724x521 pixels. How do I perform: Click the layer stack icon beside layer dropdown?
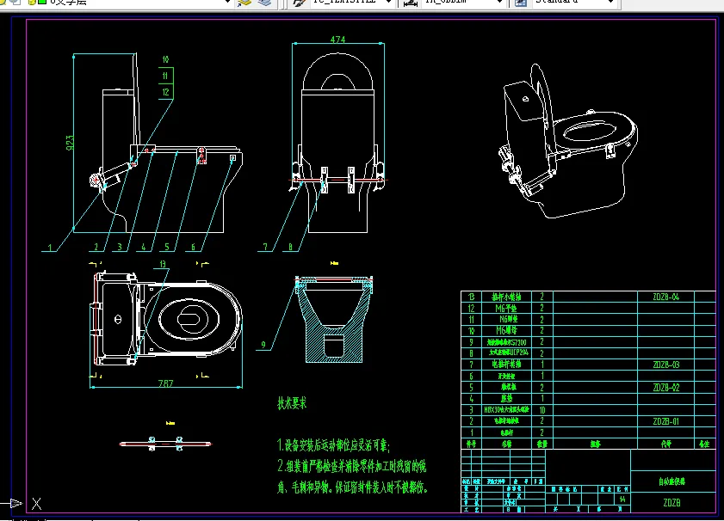(x=244, y=3)
